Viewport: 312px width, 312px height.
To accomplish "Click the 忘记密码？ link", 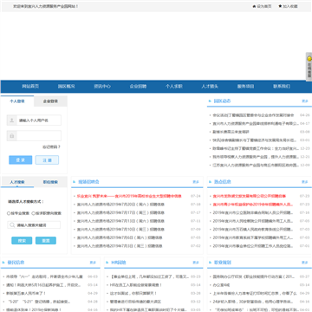I will [52, 146].
